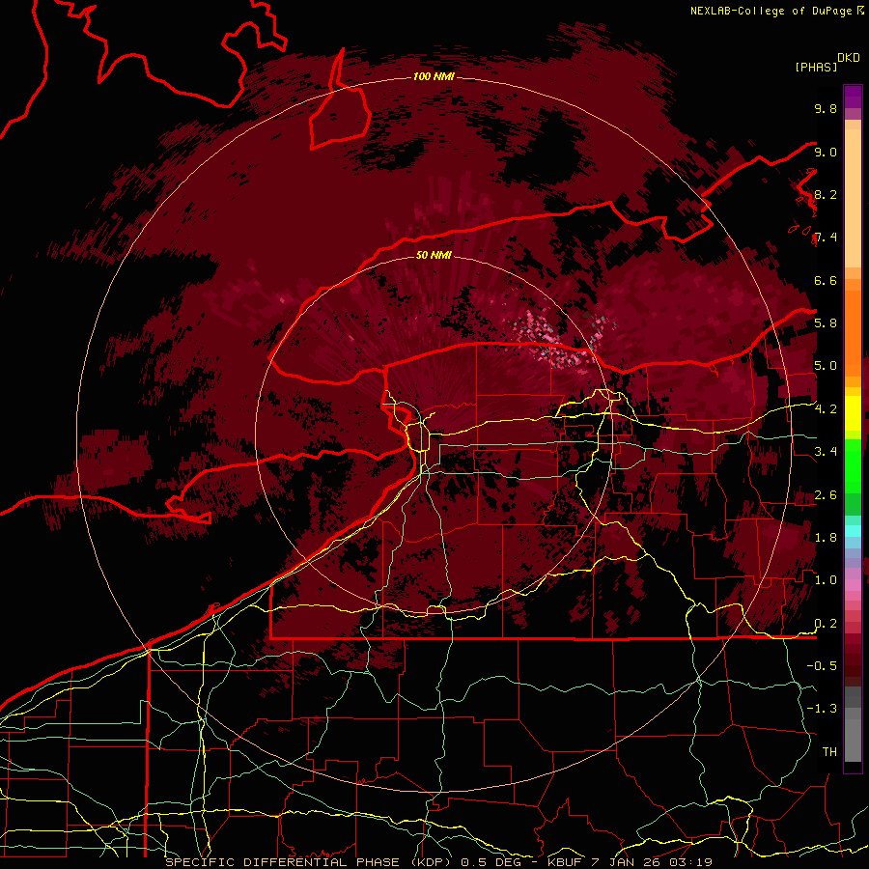The width and height of the screenshot is (869, 869).
Task: Click the 1.8 value on the scale
Action: 826,538
